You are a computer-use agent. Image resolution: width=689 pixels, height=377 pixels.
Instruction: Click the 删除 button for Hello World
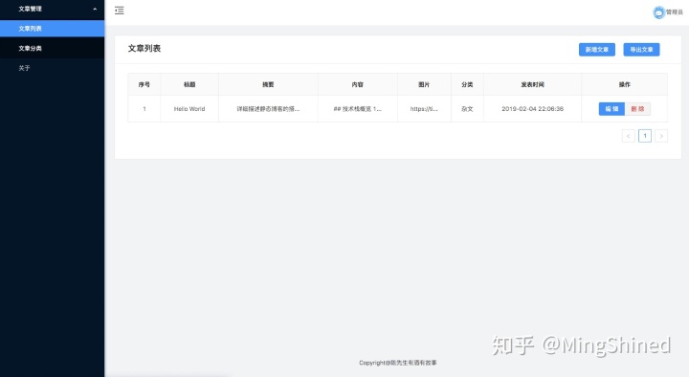tap(637, 109)
